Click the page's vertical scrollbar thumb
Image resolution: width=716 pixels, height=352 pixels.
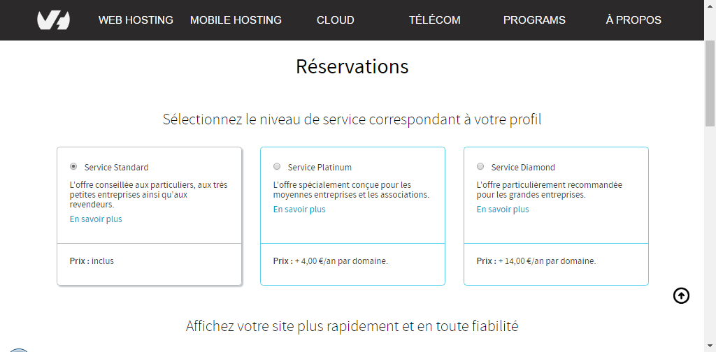pos(710,83)
